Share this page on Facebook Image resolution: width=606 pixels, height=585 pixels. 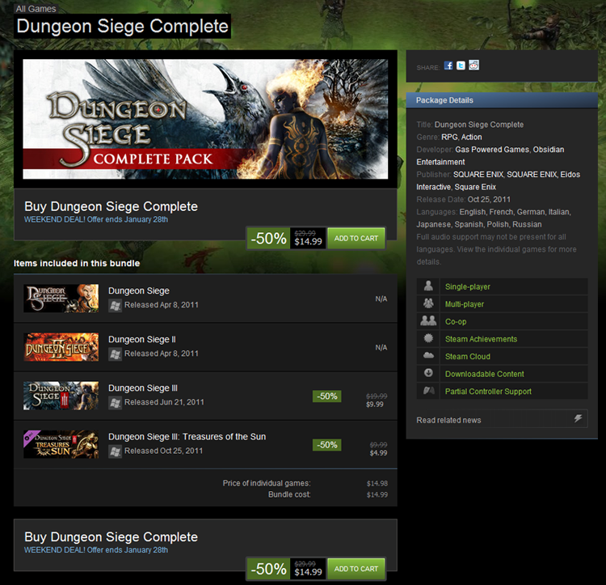point(448,66)
